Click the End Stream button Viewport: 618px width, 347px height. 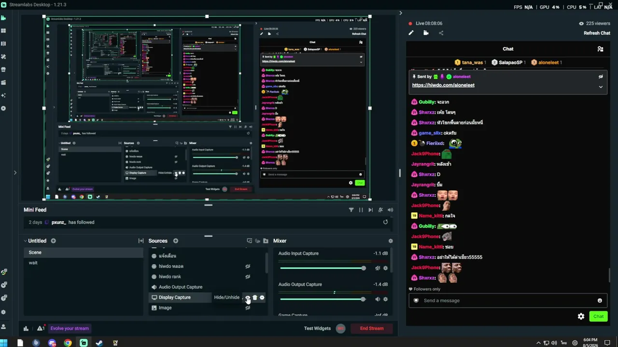[372, 329]
